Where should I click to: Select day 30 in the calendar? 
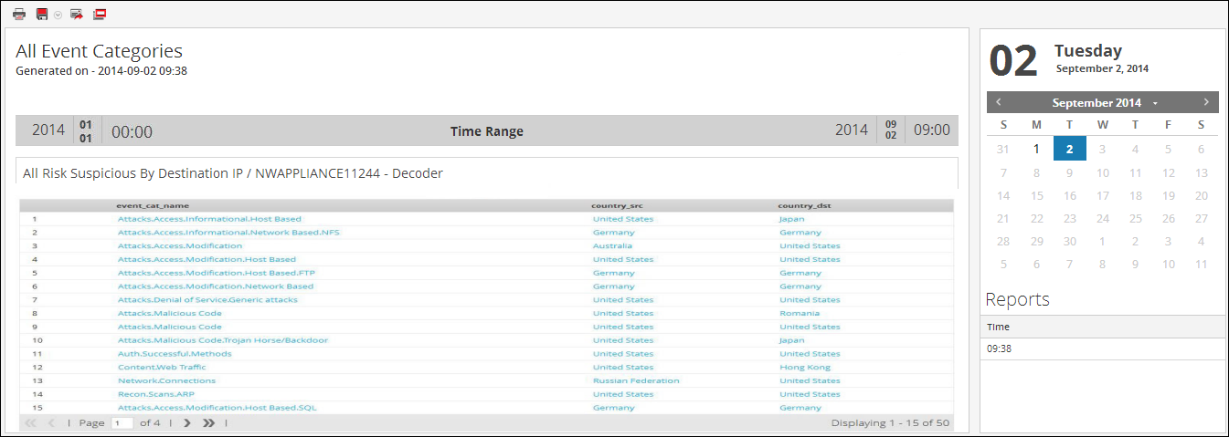(1069, 242)
